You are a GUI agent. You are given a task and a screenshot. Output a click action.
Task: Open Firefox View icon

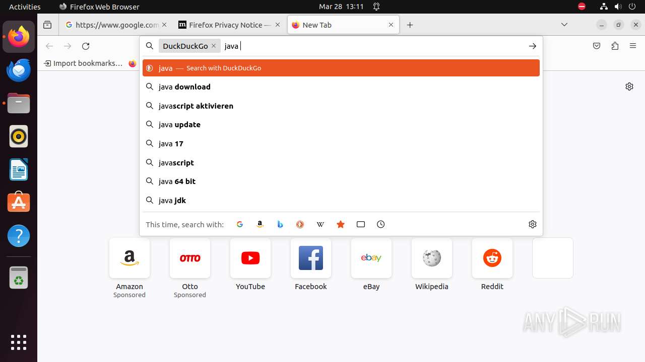[47, 25]
